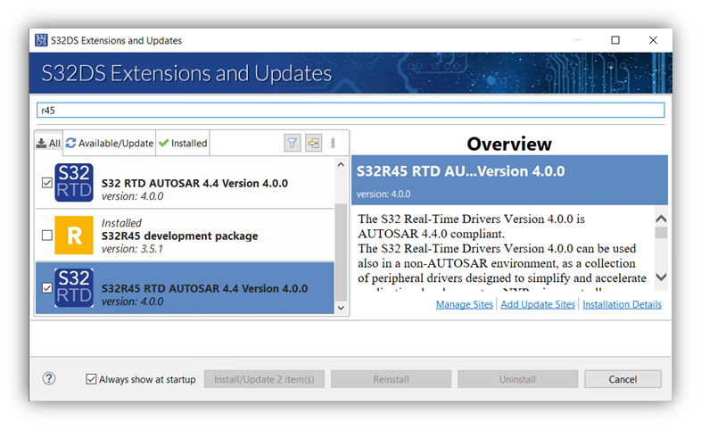Open the Manage Sites link
The height and width of the screenshot is (430, 701).
tap(465, 304)
